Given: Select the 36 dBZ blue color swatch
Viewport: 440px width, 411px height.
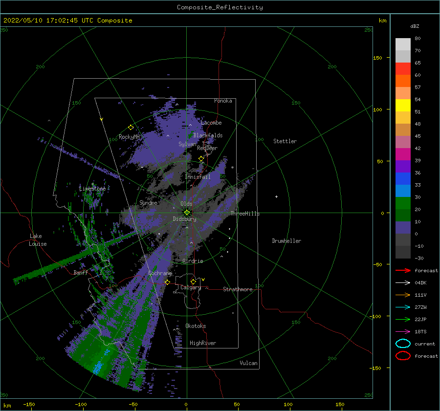Looking at the screenshot, I should coord(403,178).
